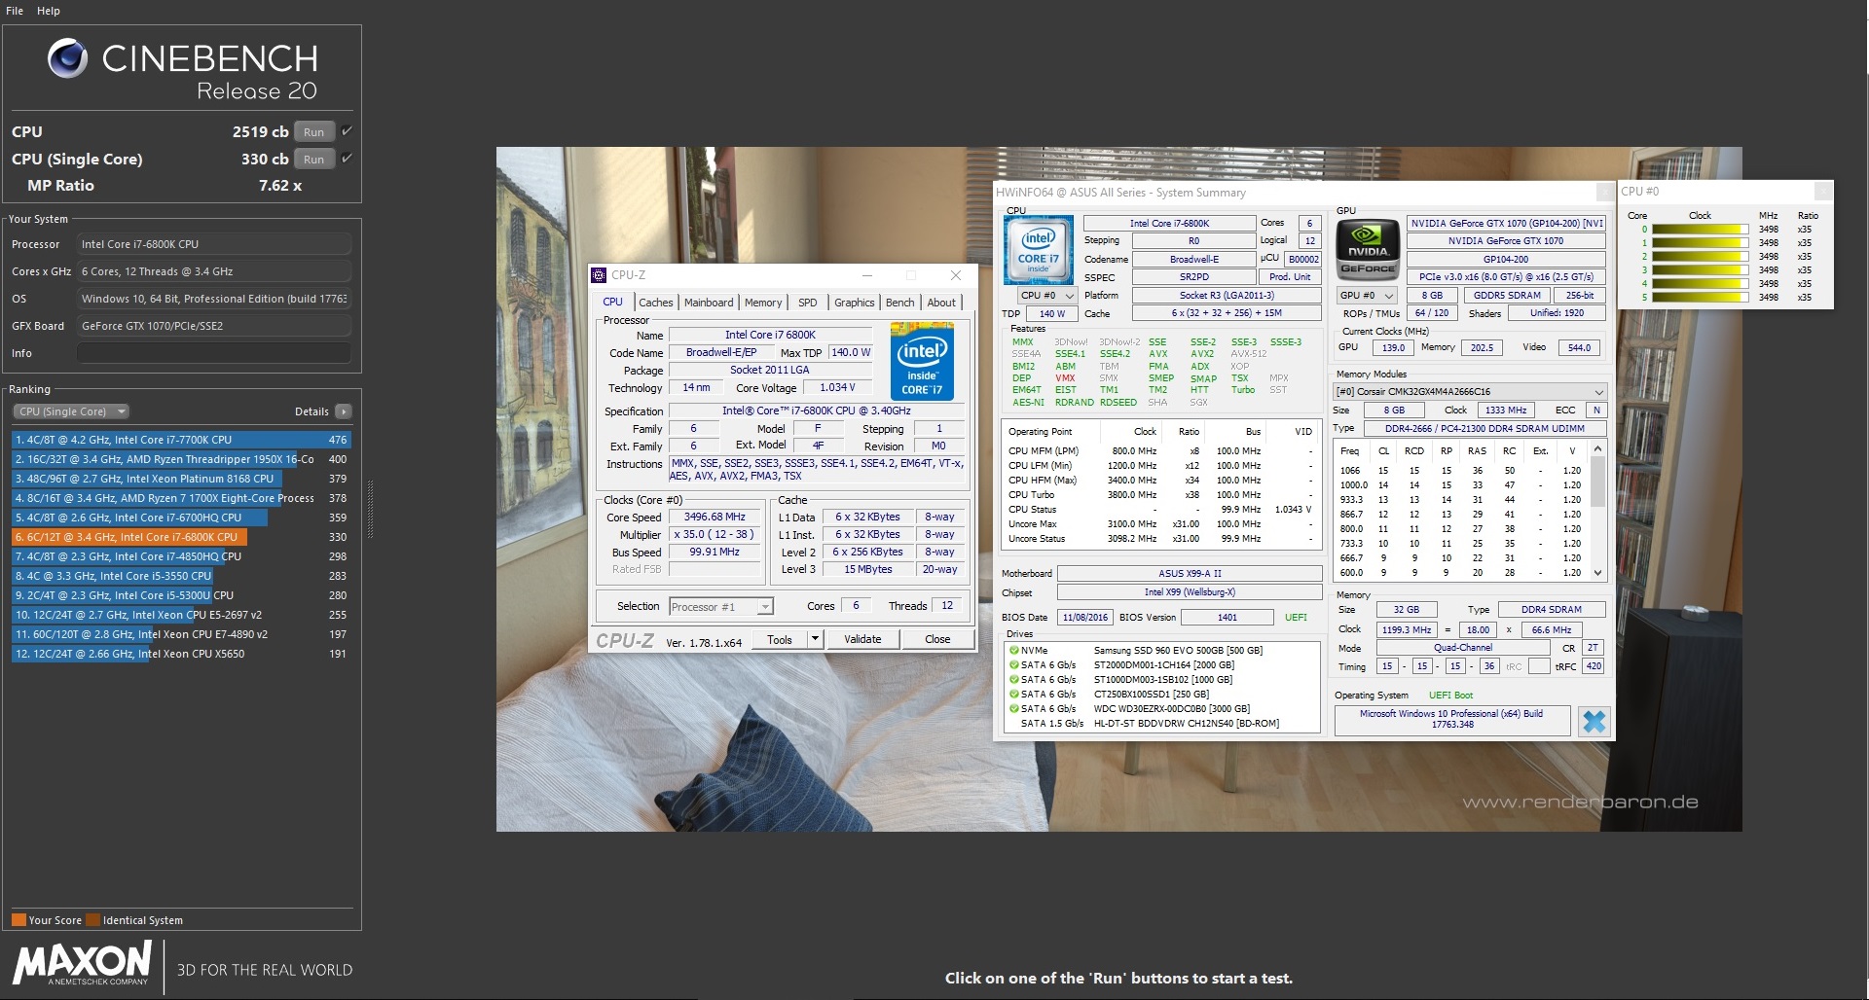Image resolution: width=1869 pixels, height=1000 pixels.
Task: Click the Info input field in Your System
Action: (214, 353)
